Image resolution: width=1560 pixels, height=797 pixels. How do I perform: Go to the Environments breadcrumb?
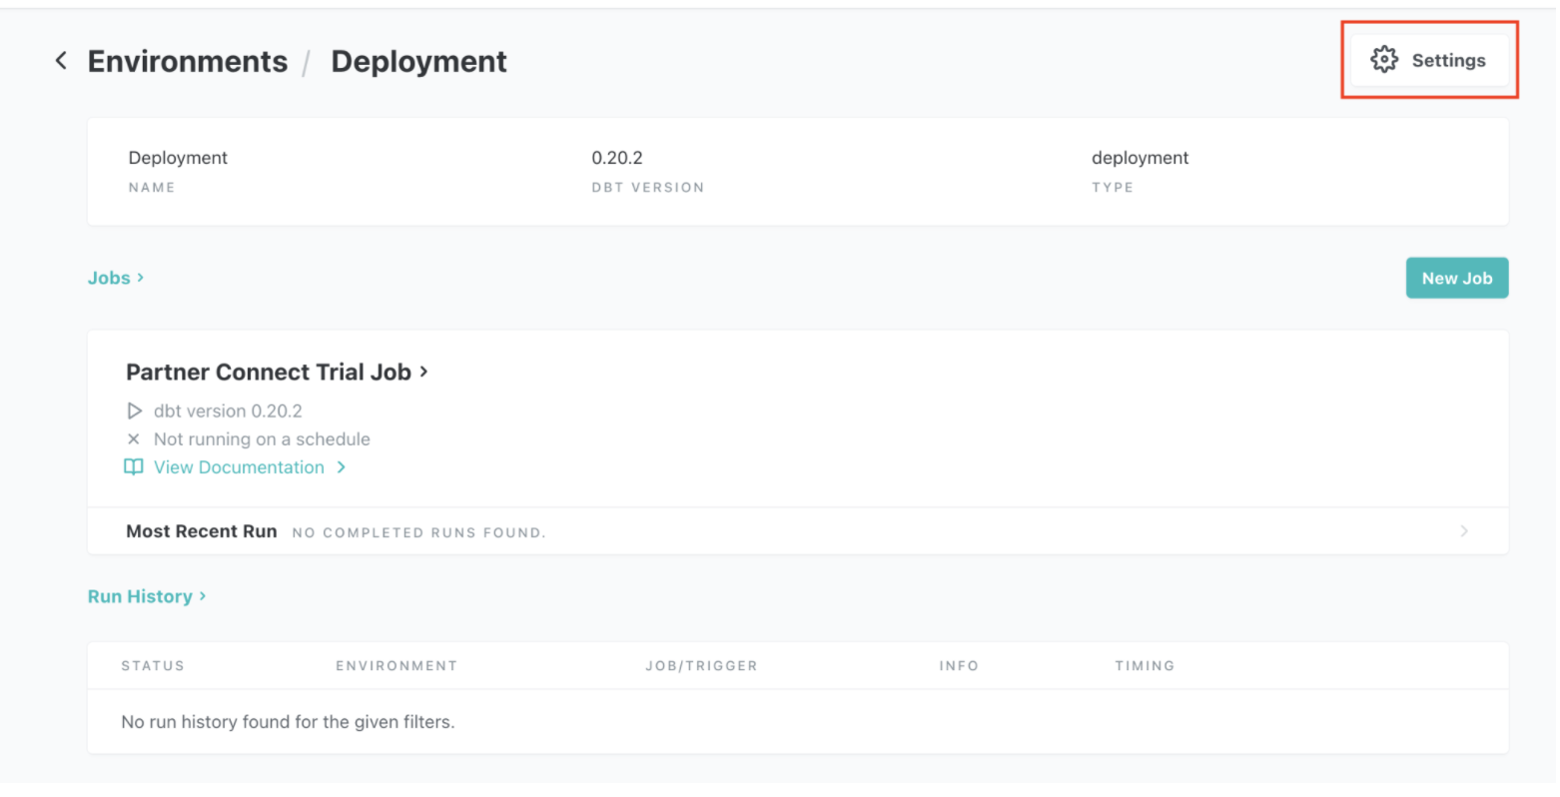tap(188, 62)
